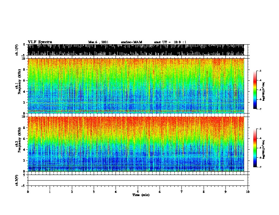Click the "station=MAM" header text
Viewport: 279px width, 215px height.
pyautogui.click(x=131, y=42)
